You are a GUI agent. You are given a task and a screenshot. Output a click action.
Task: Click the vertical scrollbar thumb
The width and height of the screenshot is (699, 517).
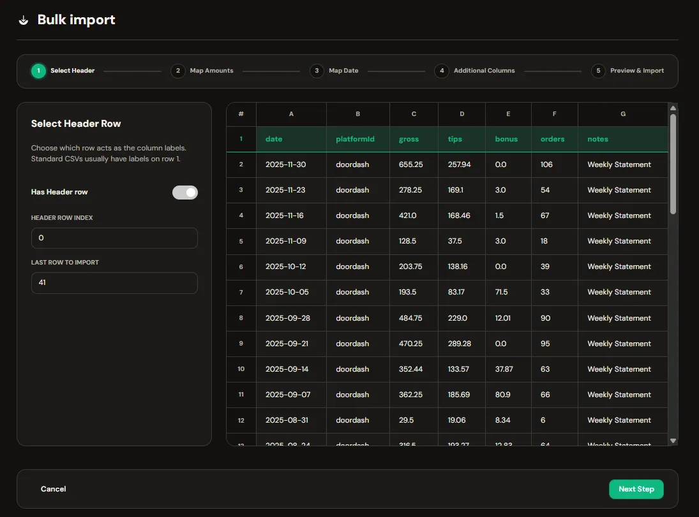pos(673,164)
